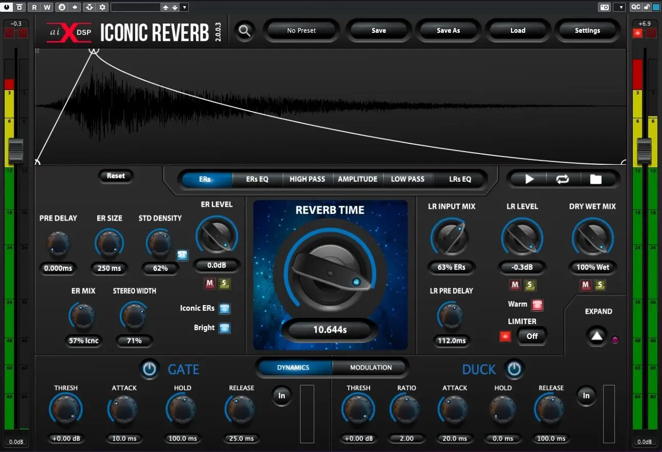Open the No Preset selector
Image resolution: width=662 pixels, height=452 pixels.
click(x=302, y=31)
